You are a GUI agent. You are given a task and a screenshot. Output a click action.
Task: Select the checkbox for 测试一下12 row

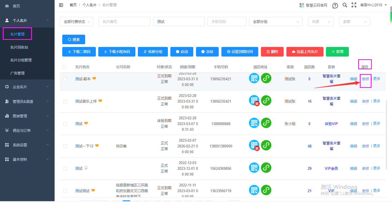click(x=65, y=146)
